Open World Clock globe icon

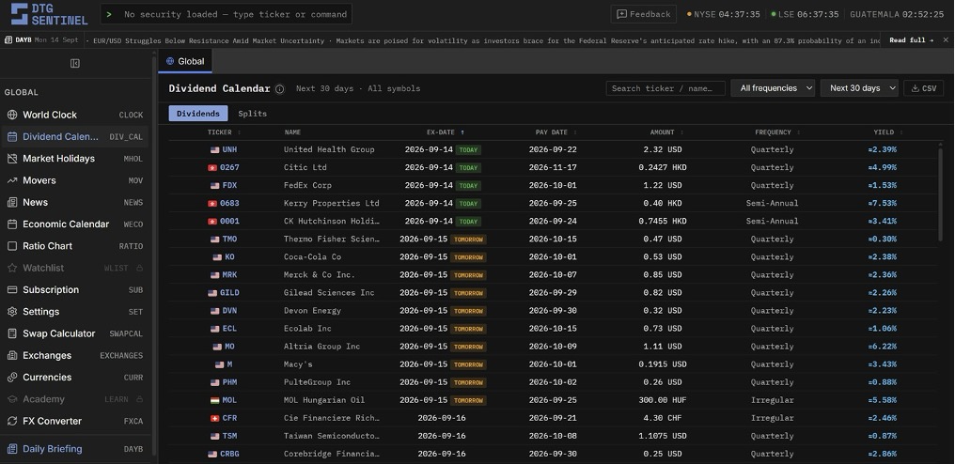click(x=11, y=115)
